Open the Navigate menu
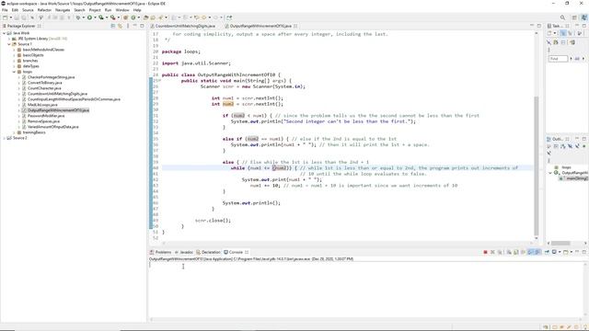 pos(63,10)
